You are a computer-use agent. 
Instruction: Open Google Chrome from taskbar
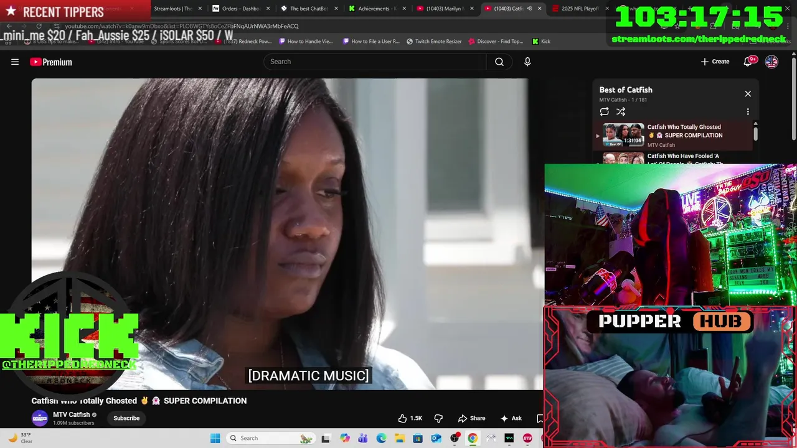coord(473,438)
